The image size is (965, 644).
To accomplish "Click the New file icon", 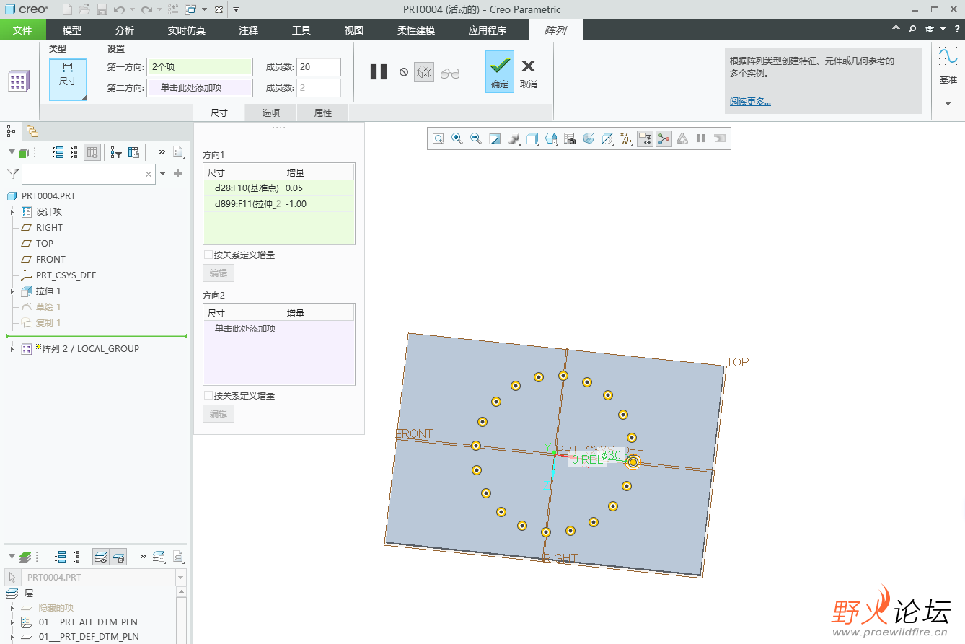I will 67,9.
